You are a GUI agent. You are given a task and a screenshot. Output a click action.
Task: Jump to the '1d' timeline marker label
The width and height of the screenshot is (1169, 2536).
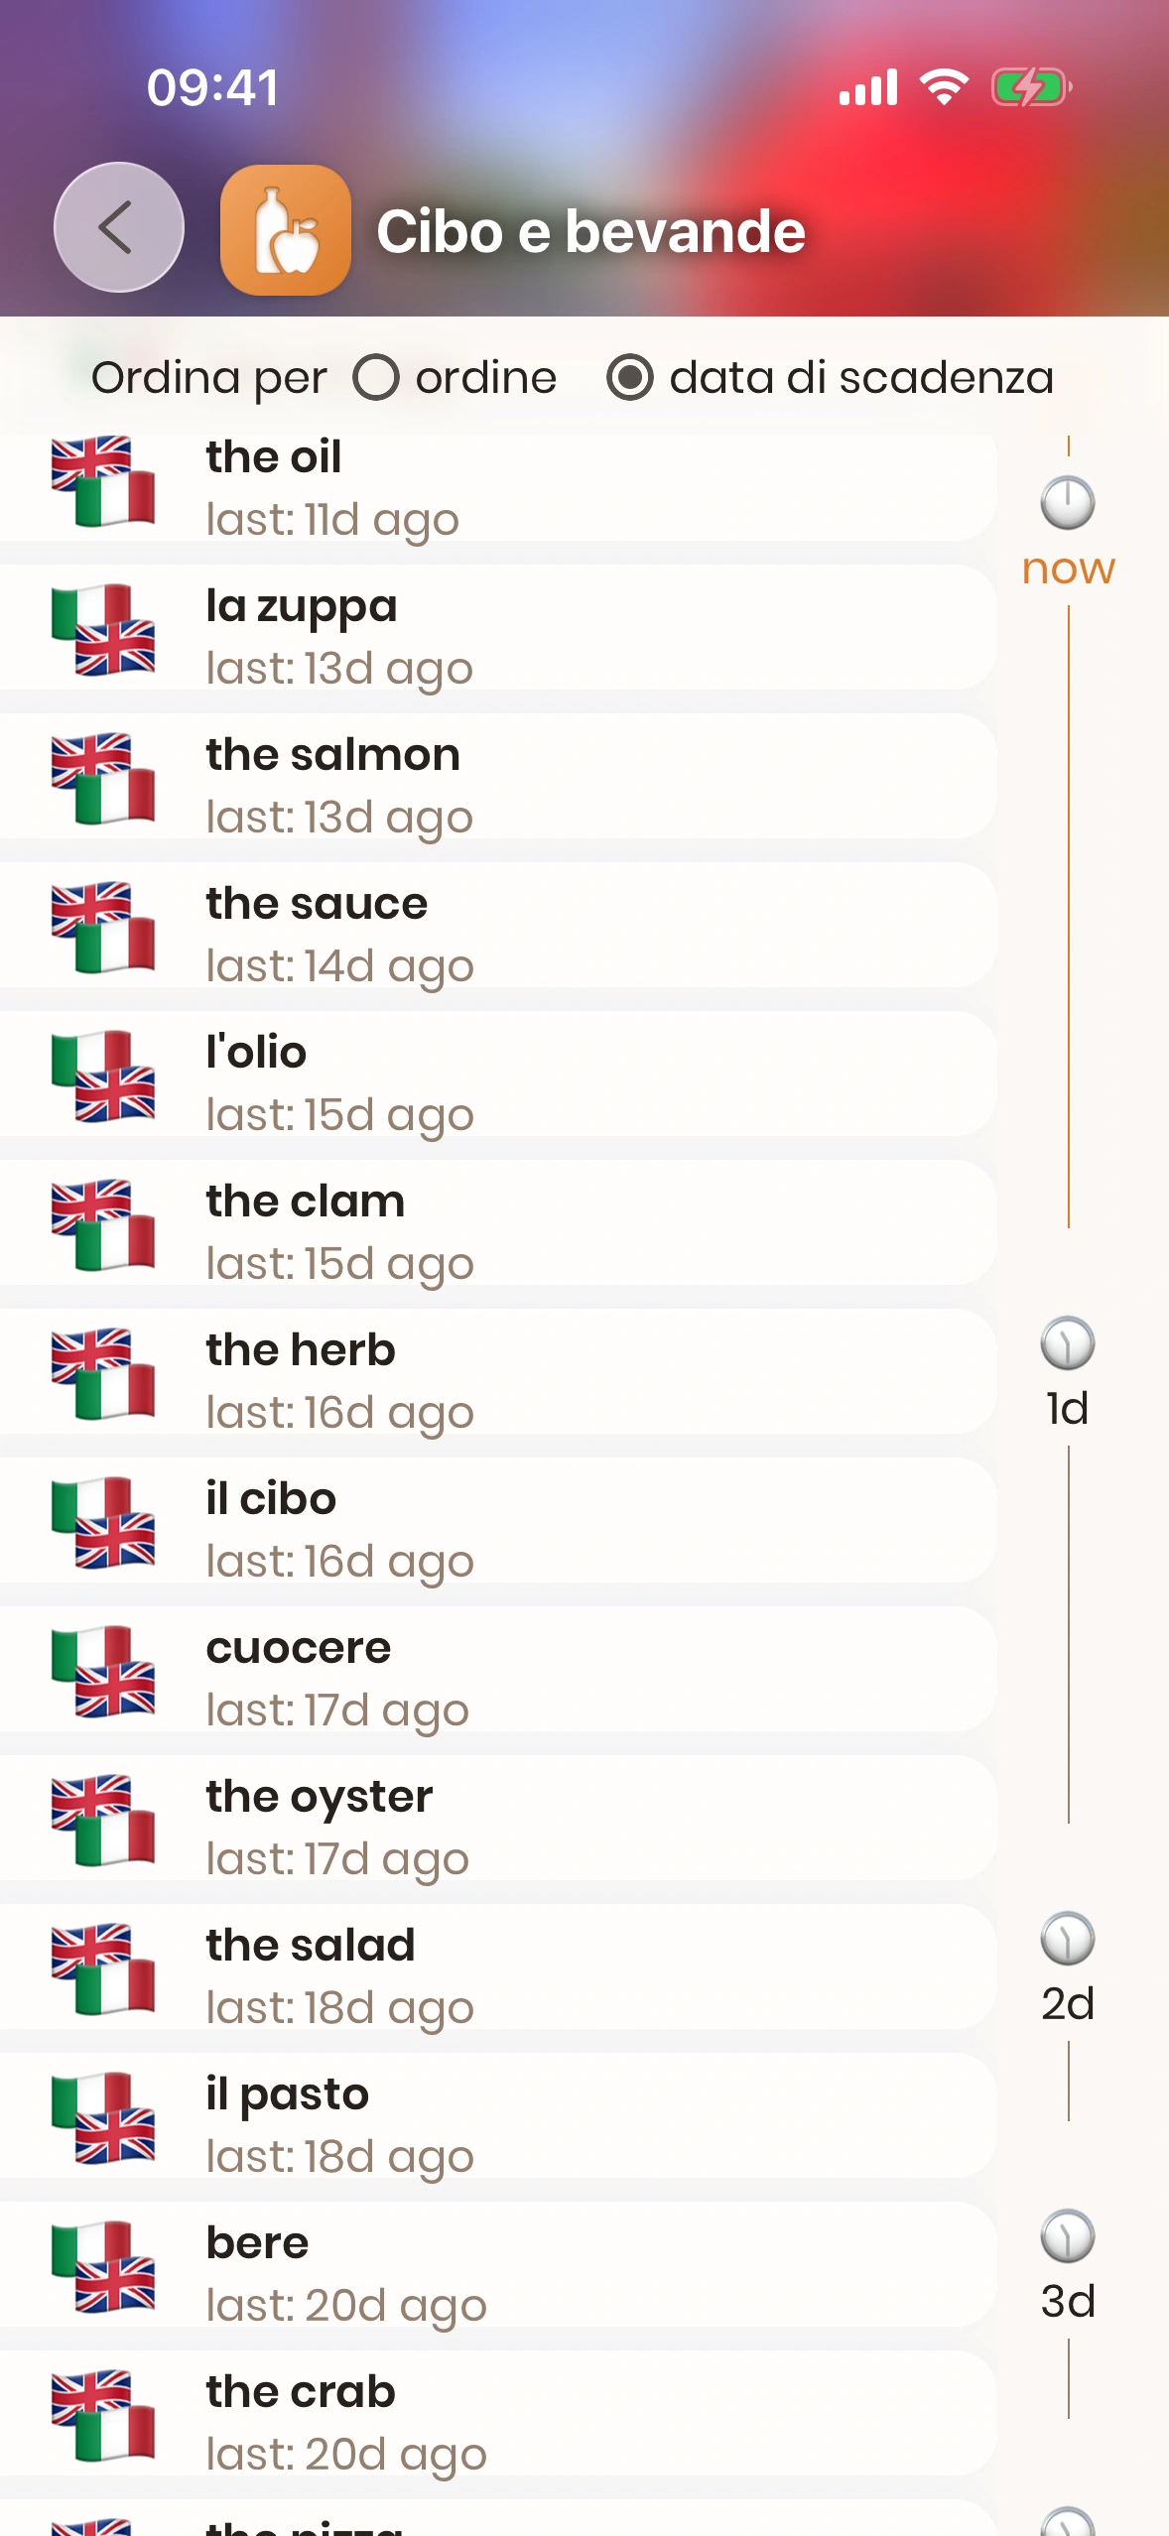coord(1067,1409)
